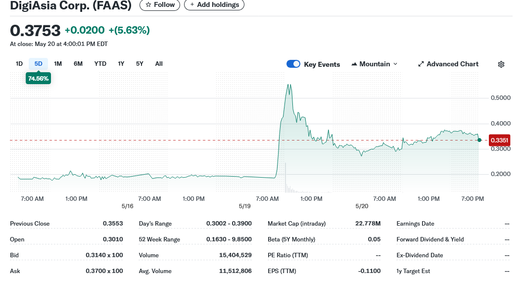The width and height of the screenshot is (522, 283).
Task: Click the Open value 0.3010
Action: (x=113, y=239)
